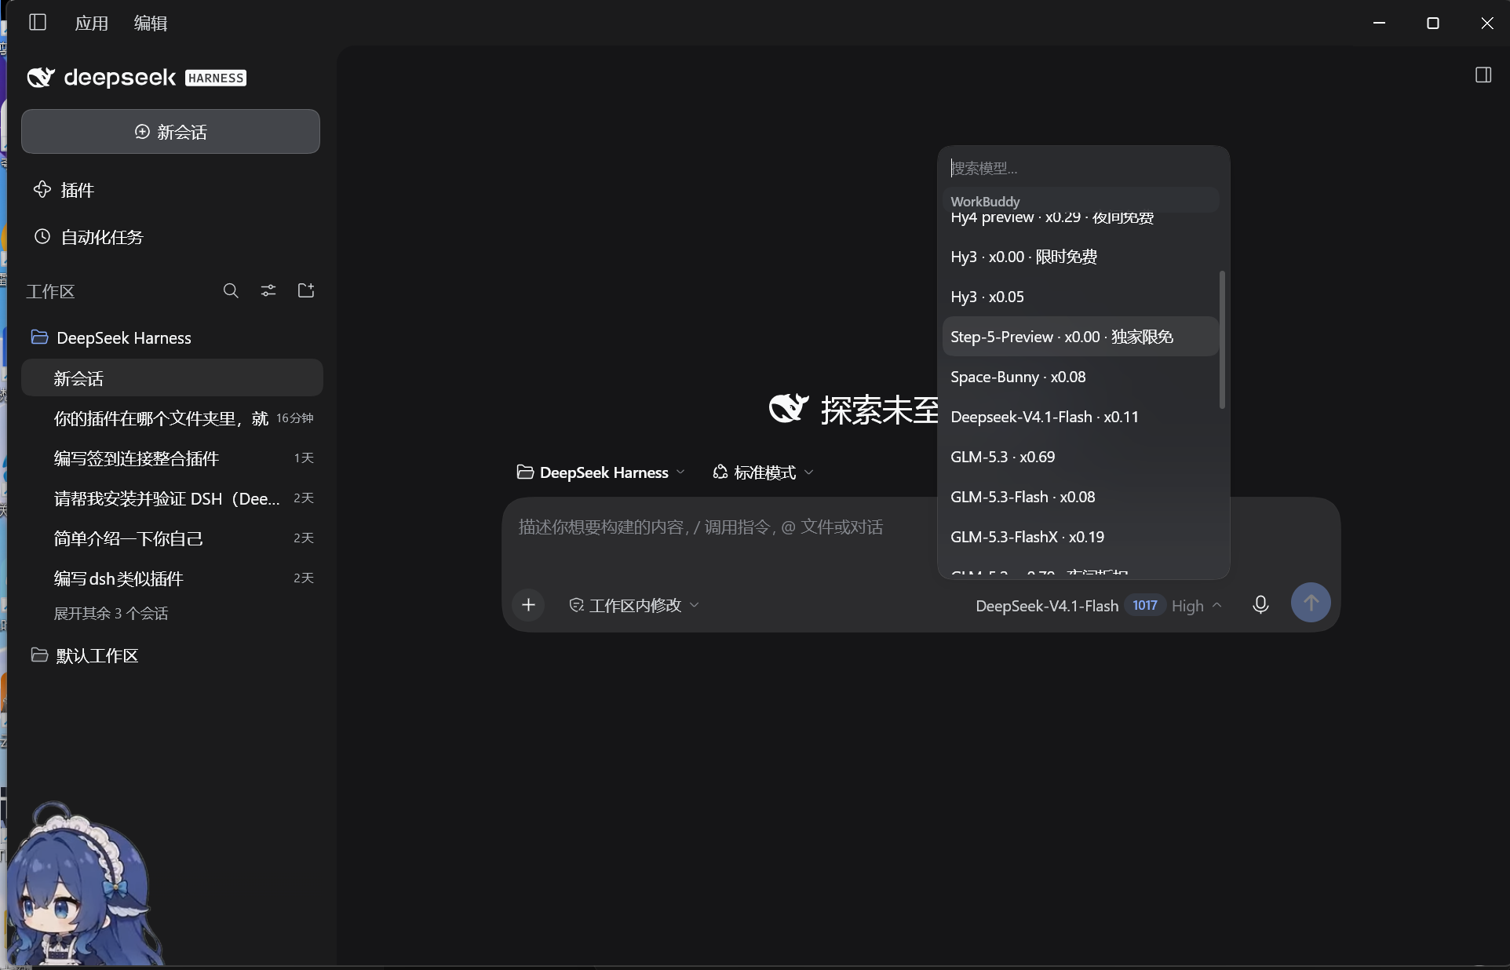
Task: Search workspaces with the magnifier icon
Action: (231, 291)
